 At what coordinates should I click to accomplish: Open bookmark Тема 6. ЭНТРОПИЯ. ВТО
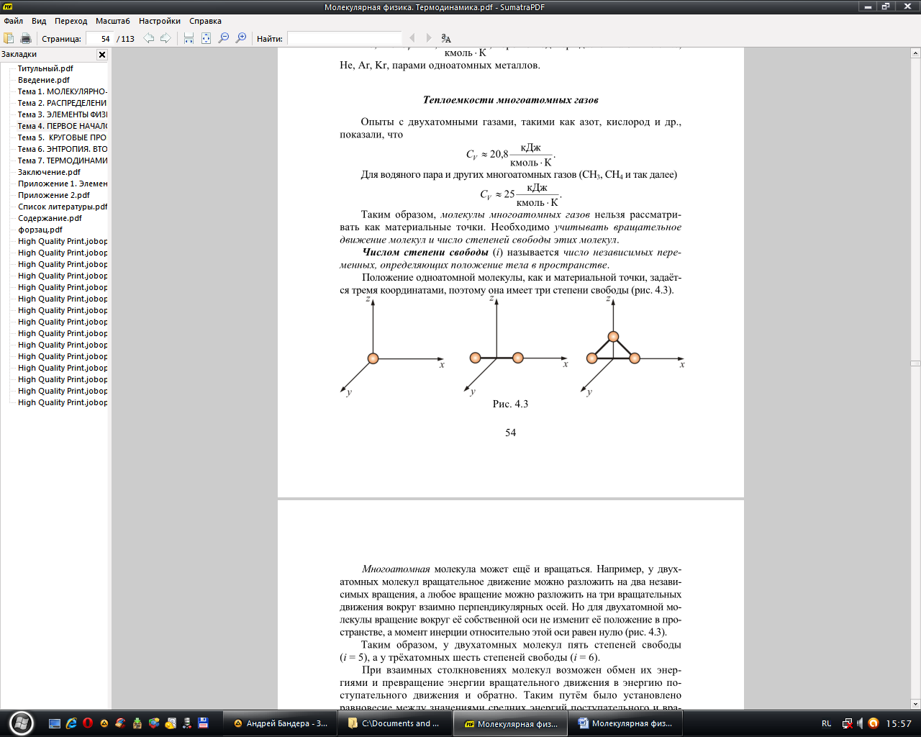click(63, 149)
